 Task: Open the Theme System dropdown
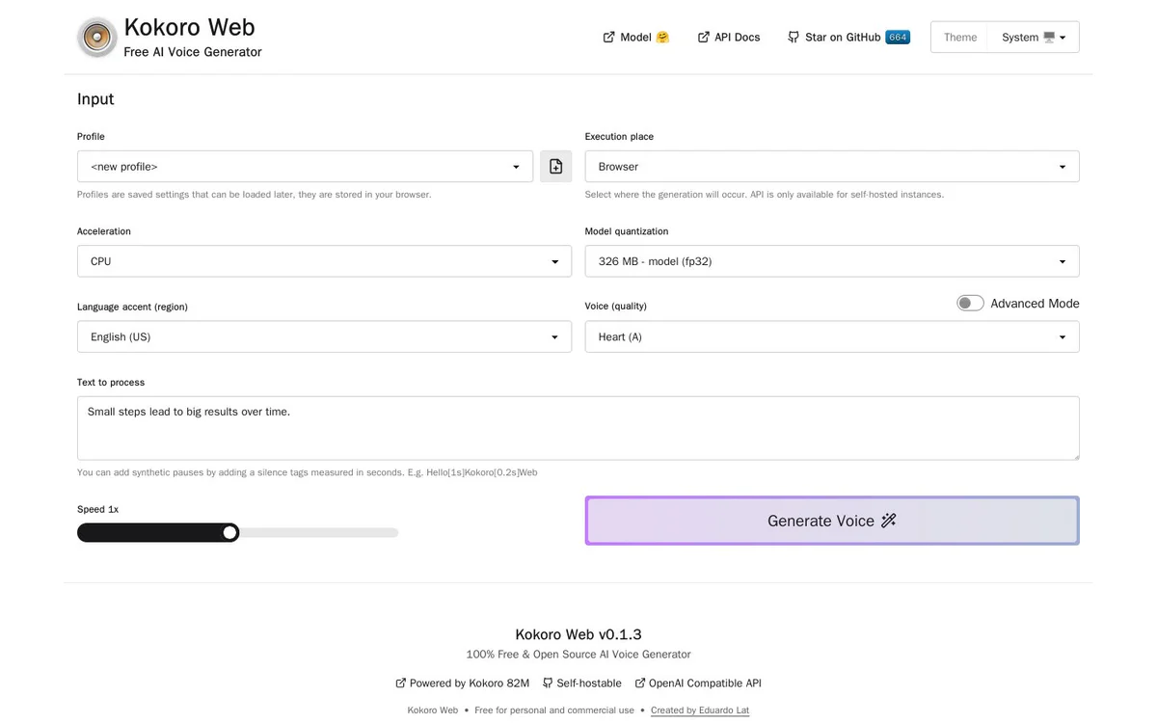(1034, 38)
